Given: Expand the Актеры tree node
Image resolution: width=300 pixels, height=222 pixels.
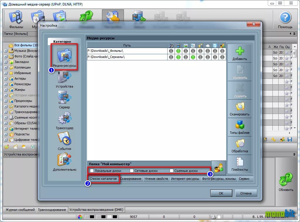Looking at the screenshot, I should click(x=6, y=78).
